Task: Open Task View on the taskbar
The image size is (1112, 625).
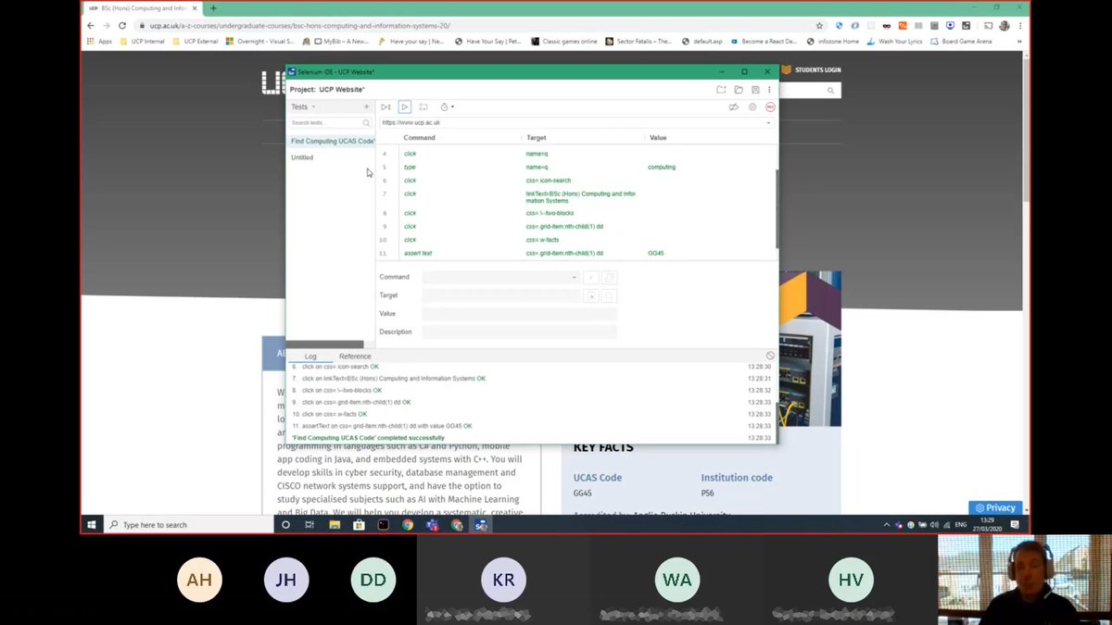Action: 310,524
